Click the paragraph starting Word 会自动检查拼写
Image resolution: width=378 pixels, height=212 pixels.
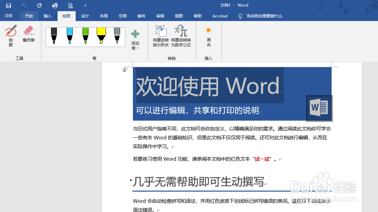coord(232,205)
